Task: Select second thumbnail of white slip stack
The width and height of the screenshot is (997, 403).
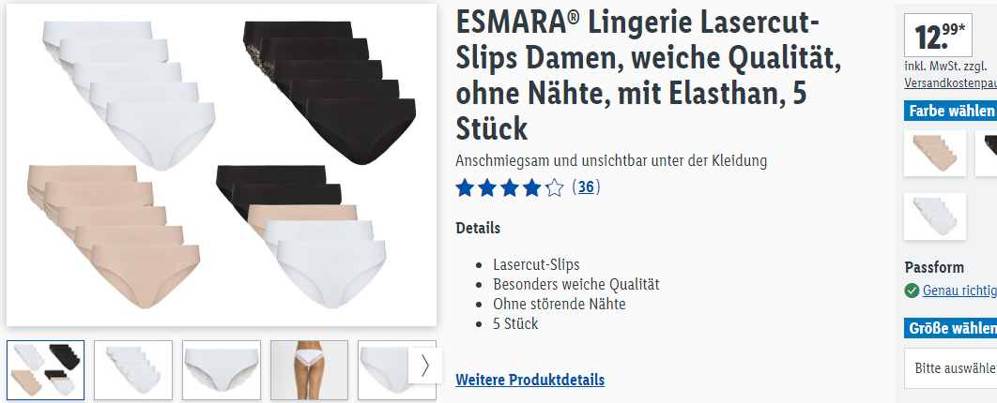Action: pyautogui.click(x=133, y=370)
